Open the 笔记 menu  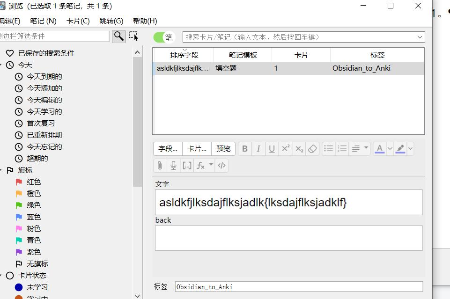43,21
